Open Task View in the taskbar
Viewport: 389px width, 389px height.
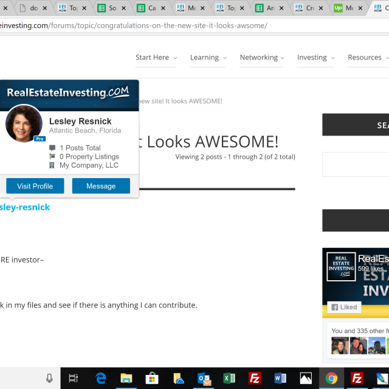point(73,378)
